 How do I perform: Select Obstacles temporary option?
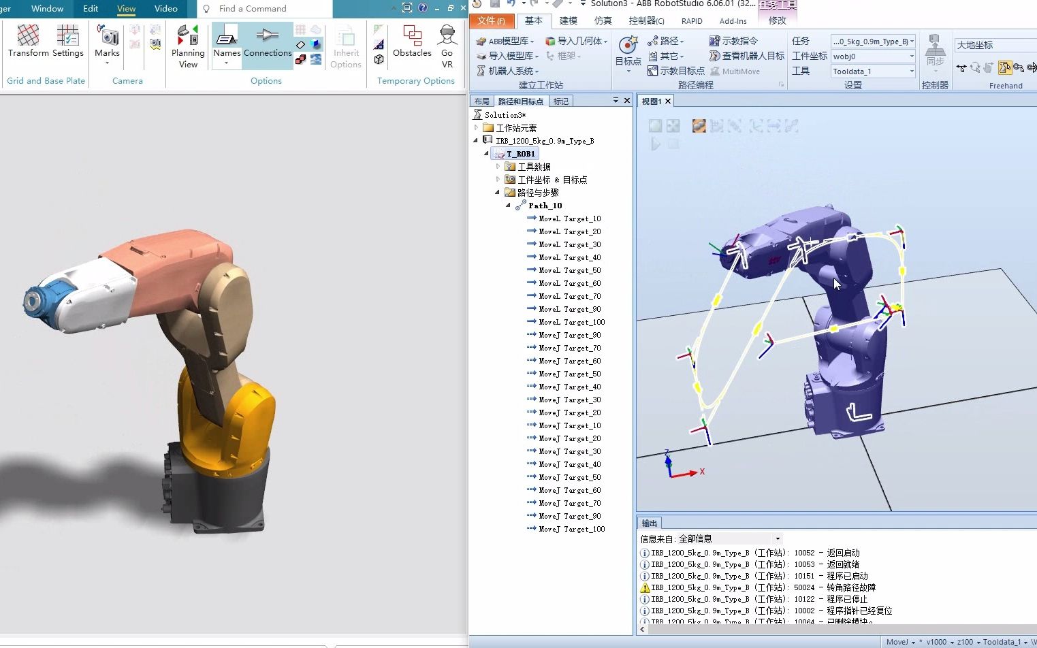412,41
